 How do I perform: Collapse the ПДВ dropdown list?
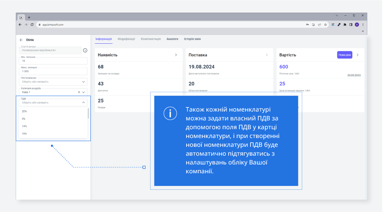click(83, 102)
